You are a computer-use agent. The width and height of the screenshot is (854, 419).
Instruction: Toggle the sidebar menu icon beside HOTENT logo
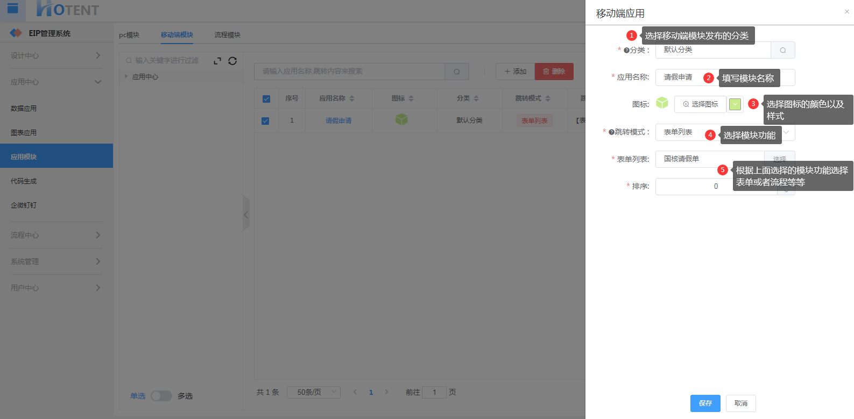(12, 8)
